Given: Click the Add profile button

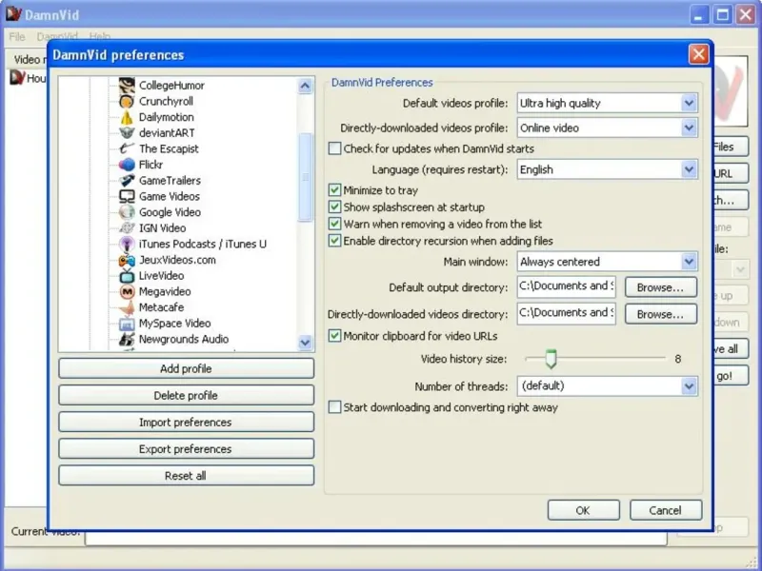Looking at the screenshot, I should [x=186, y=368].
